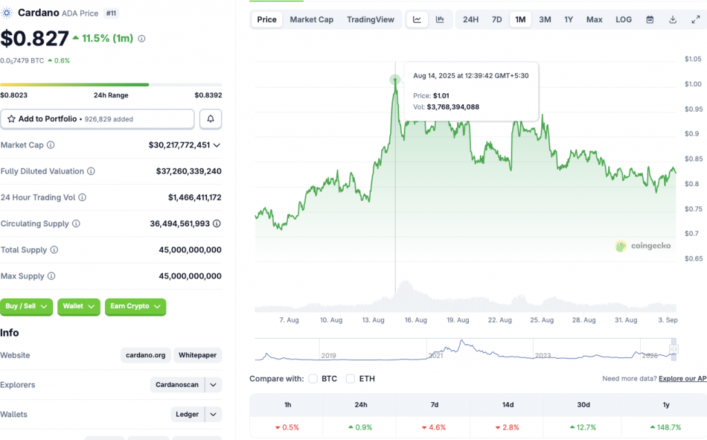Click Explore our API link

[683, 379]
